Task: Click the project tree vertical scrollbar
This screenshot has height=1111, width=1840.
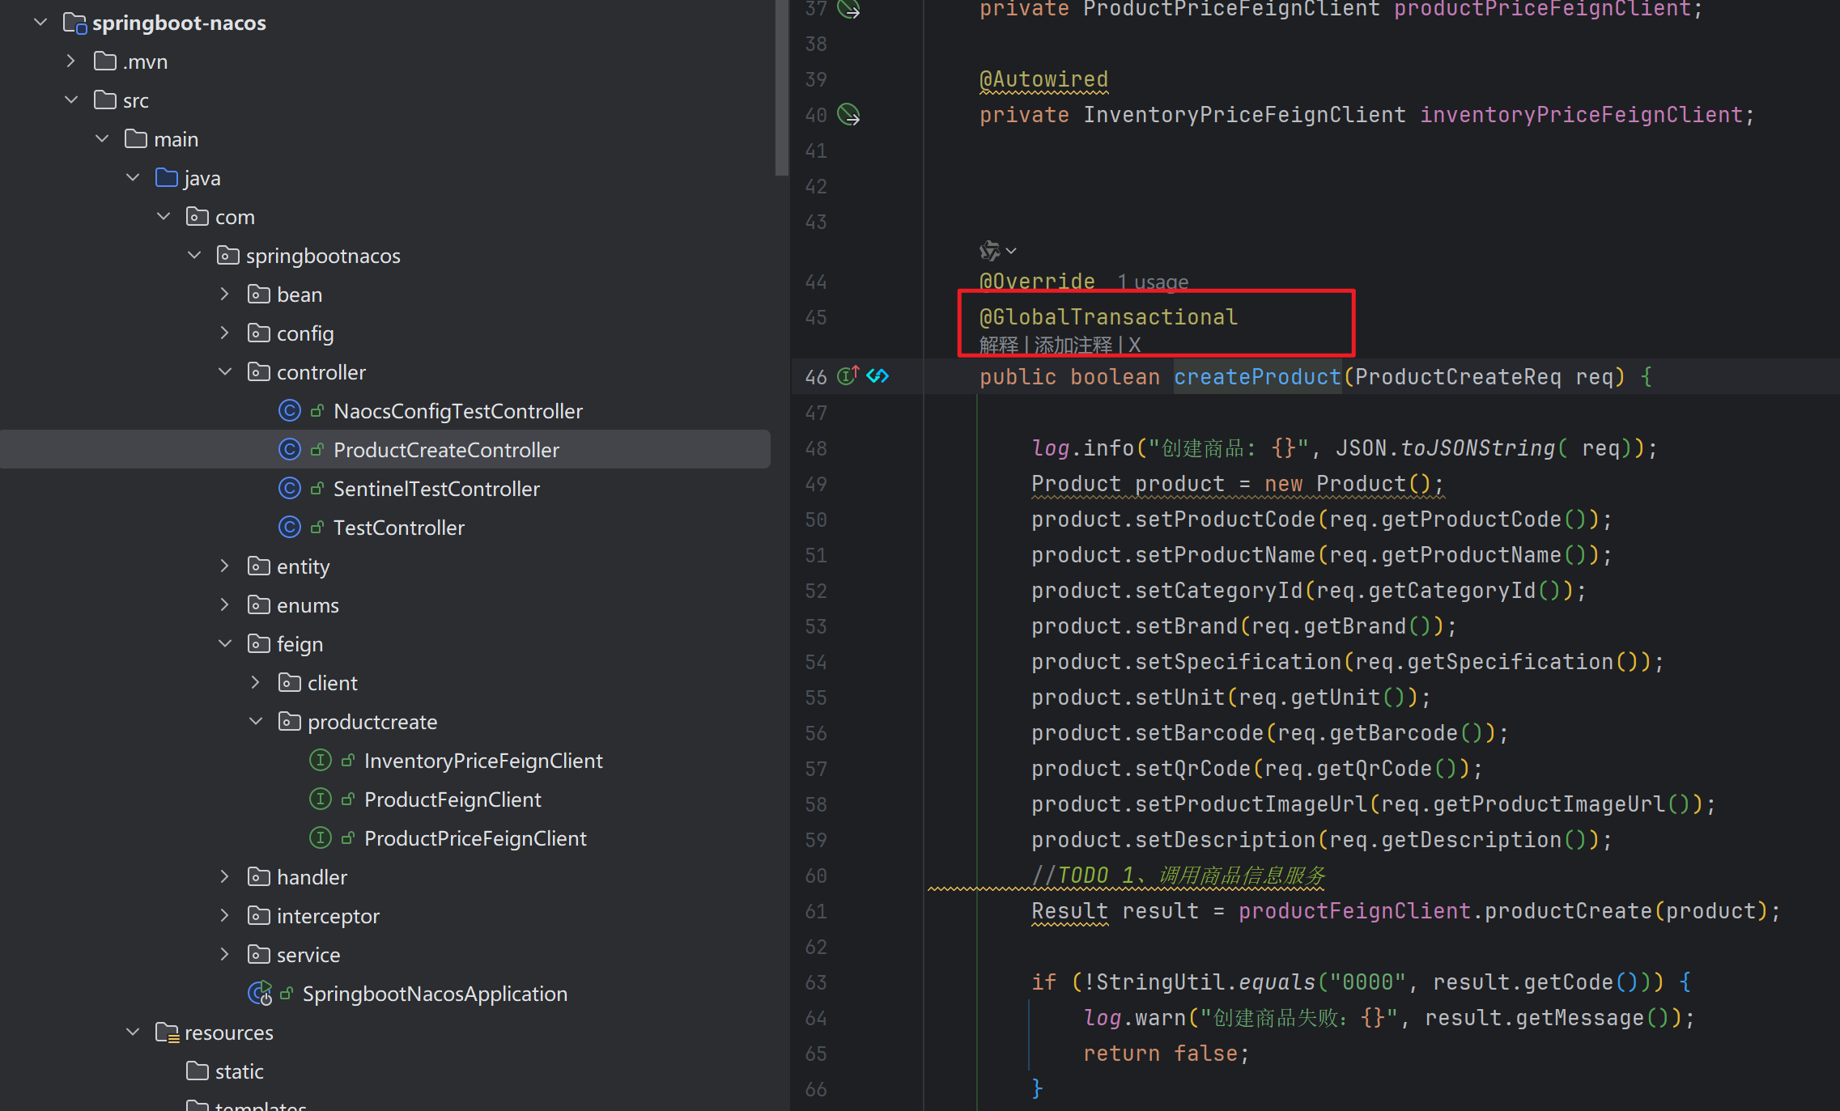Action: (781, 89)
